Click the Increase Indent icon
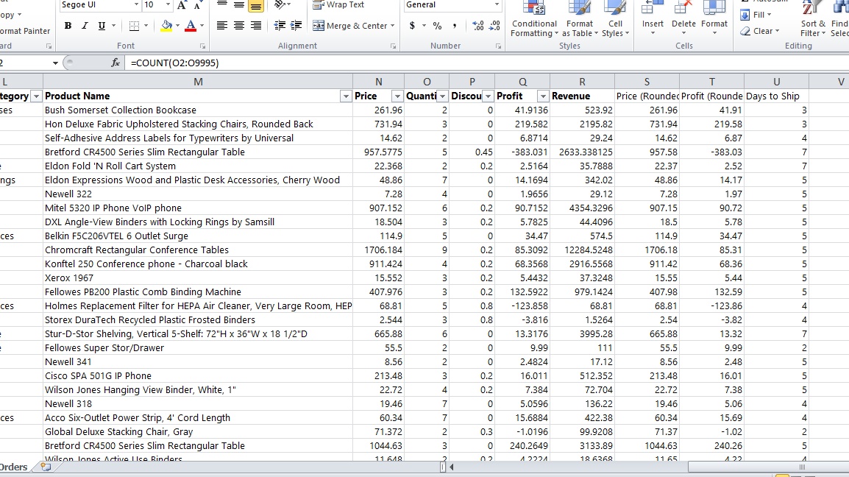The image size is (849, 477). click(x=296, y=26)
